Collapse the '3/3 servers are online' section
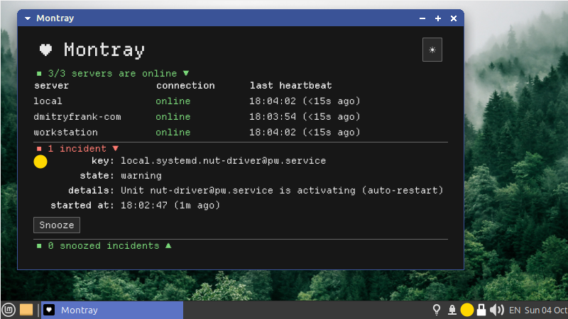Screen dimensions: 568x319 (x=186, y=73)
